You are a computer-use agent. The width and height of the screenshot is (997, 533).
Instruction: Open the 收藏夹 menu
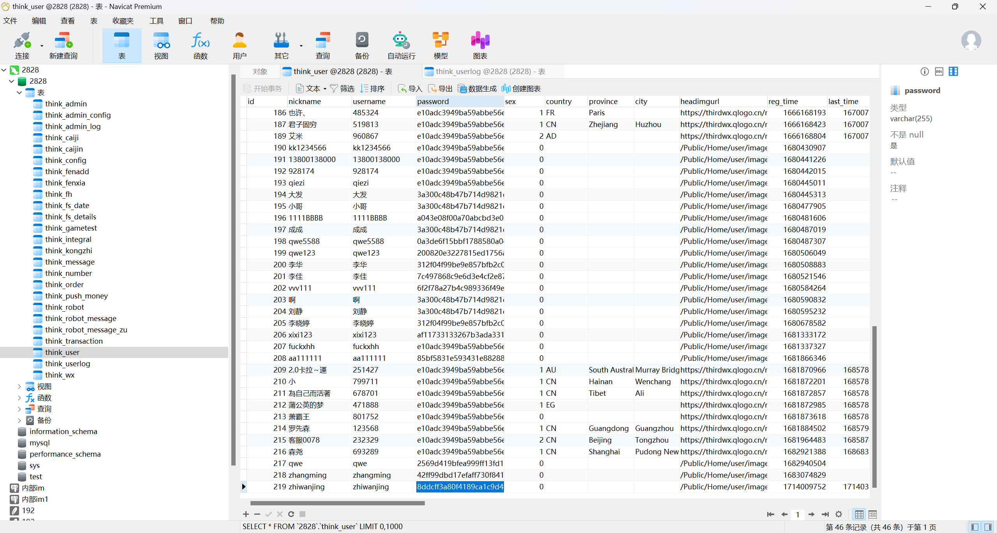[123, 21]
